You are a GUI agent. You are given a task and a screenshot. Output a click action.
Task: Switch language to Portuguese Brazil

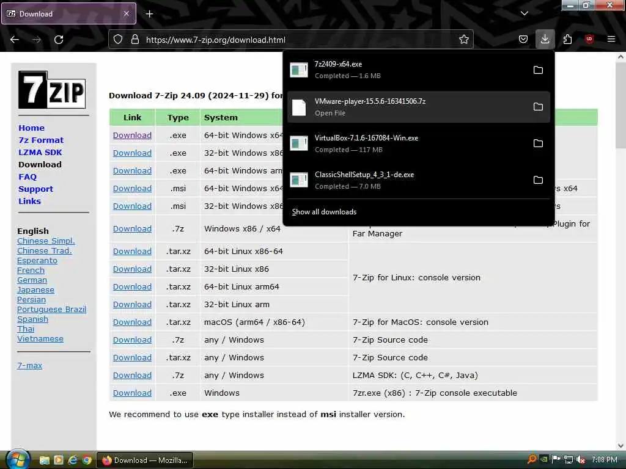click(x=51, y=310)
